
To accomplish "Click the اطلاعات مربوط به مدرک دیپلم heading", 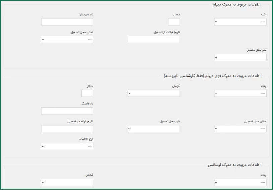I will pyautogui.click(x=236, y=4).
